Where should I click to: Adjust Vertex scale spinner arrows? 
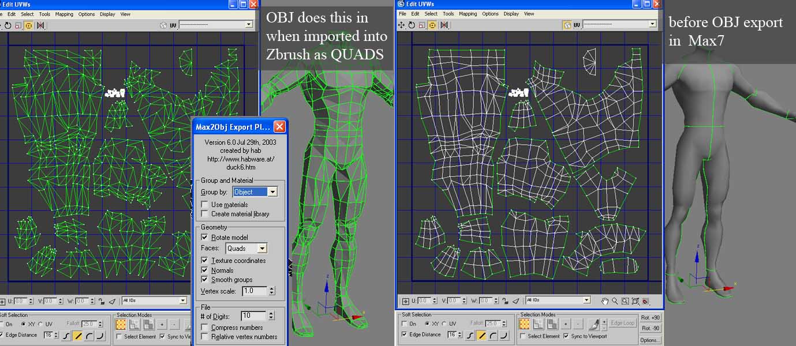tap(271, 291)
